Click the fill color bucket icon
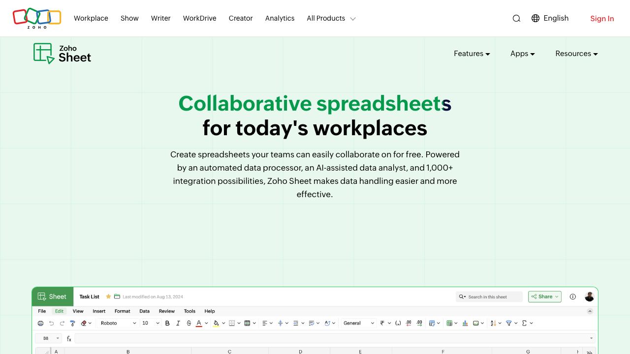This screenshot has width=630, height=354. point(216,323)
